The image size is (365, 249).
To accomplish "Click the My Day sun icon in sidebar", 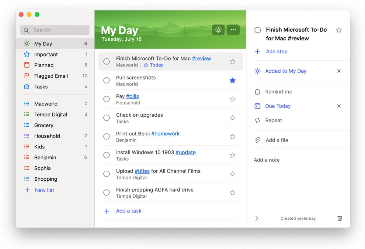I will [27, 43].
